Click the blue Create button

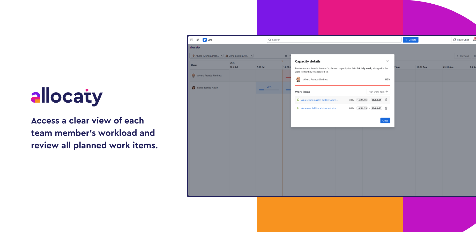(411, 40)
